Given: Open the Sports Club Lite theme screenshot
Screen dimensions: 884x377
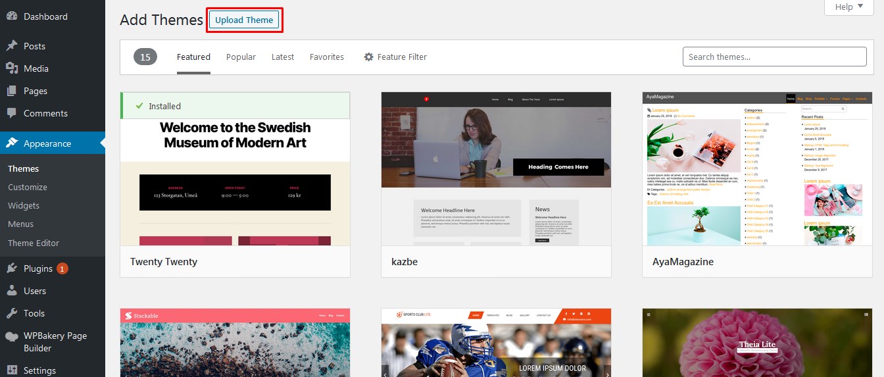Looking at the screenshot, I should [x=496, y=343].
